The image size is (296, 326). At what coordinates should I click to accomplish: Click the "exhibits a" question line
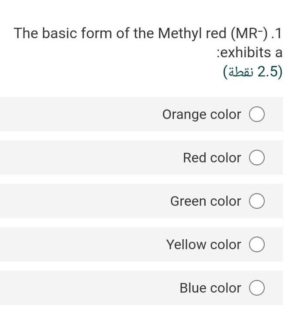(x=249, y=53)
